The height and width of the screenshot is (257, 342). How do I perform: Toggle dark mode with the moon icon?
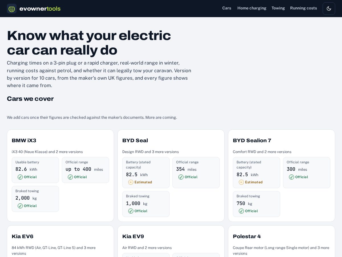[x=329, y=9]
